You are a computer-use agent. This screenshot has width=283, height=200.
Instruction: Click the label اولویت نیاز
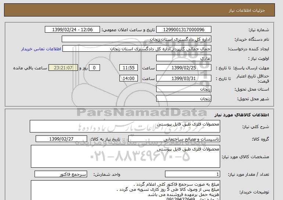pos(259,59)
